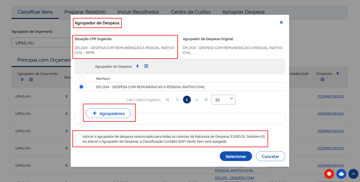This screenshot has height=182, width=360.
Task: Go to first page of records
Action: click(167, 99)
